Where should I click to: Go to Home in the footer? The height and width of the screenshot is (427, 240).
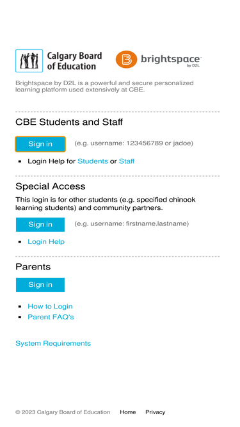point(128,412)
